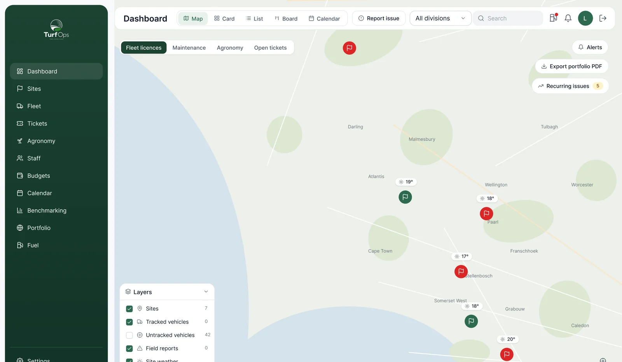Switch to the Calendar view tab
Viewport: 622px width, 362px height.
click(324, 19)
